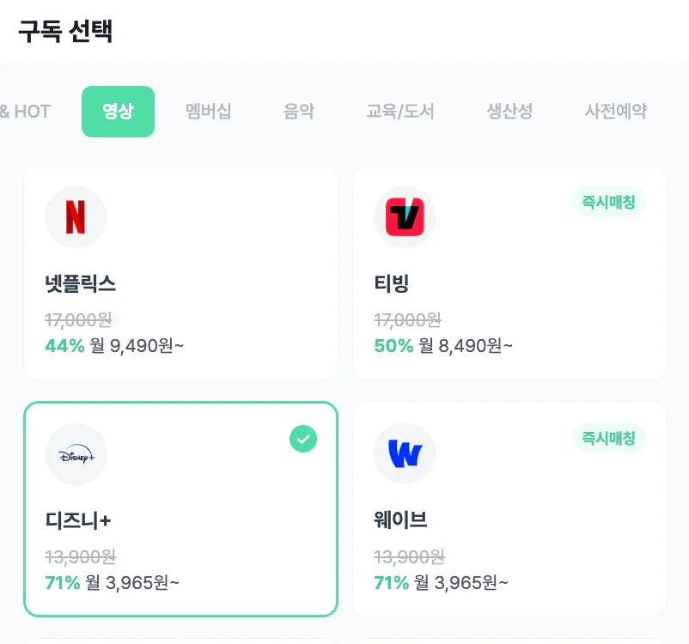
Task: Deselect Disney+ via its green checkmark
Action: (x=302, y=439)
